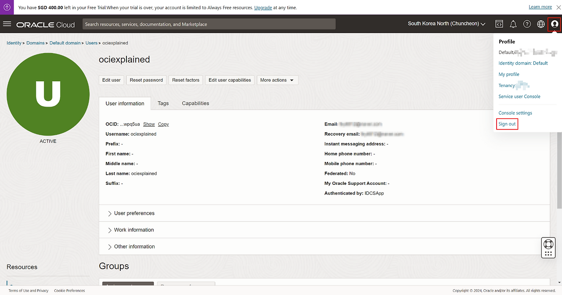Image resolution: width=562 pixels, height=295 pixels.
Task: Expand the User preferences section
Action: 134,213
